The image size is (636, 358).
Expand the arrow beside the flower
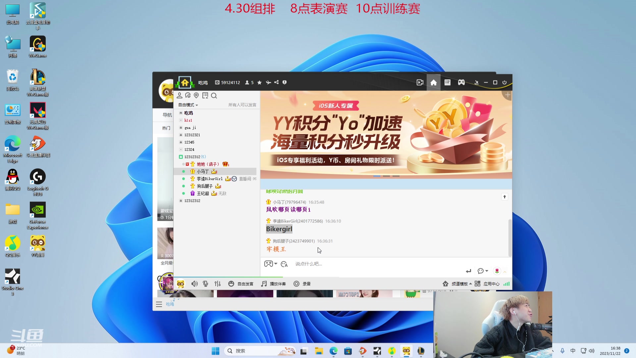505,272
